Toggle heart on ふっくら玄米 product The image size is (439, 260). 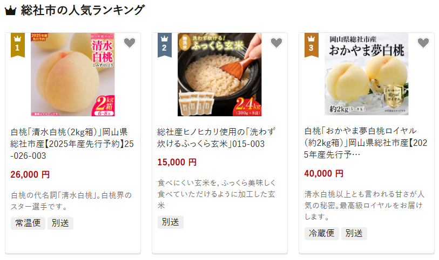(x=276, y=43)
